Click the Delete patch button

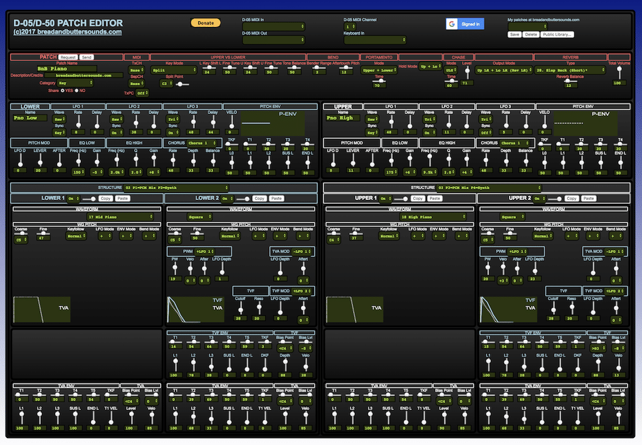coord(531,35)
